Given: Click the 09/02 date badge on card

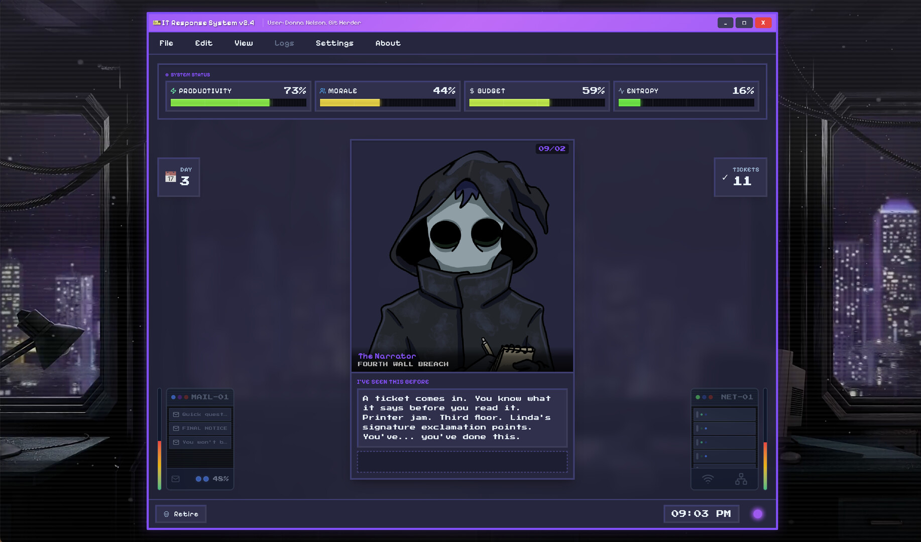Looking at the screenshot, I should (552, 149).
